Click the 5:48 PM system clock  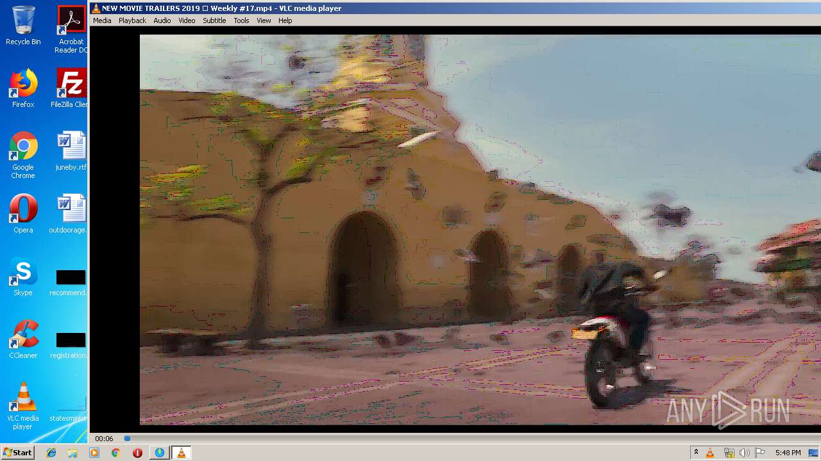click(x=788, y=453)
